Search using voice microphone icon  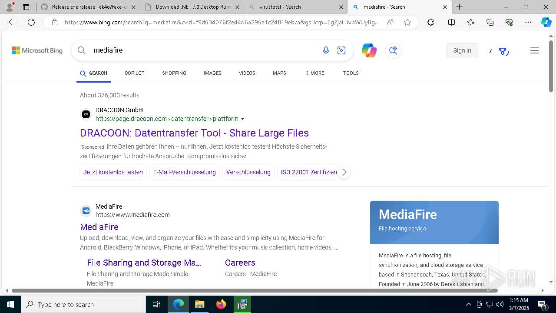tap(326, 50)
